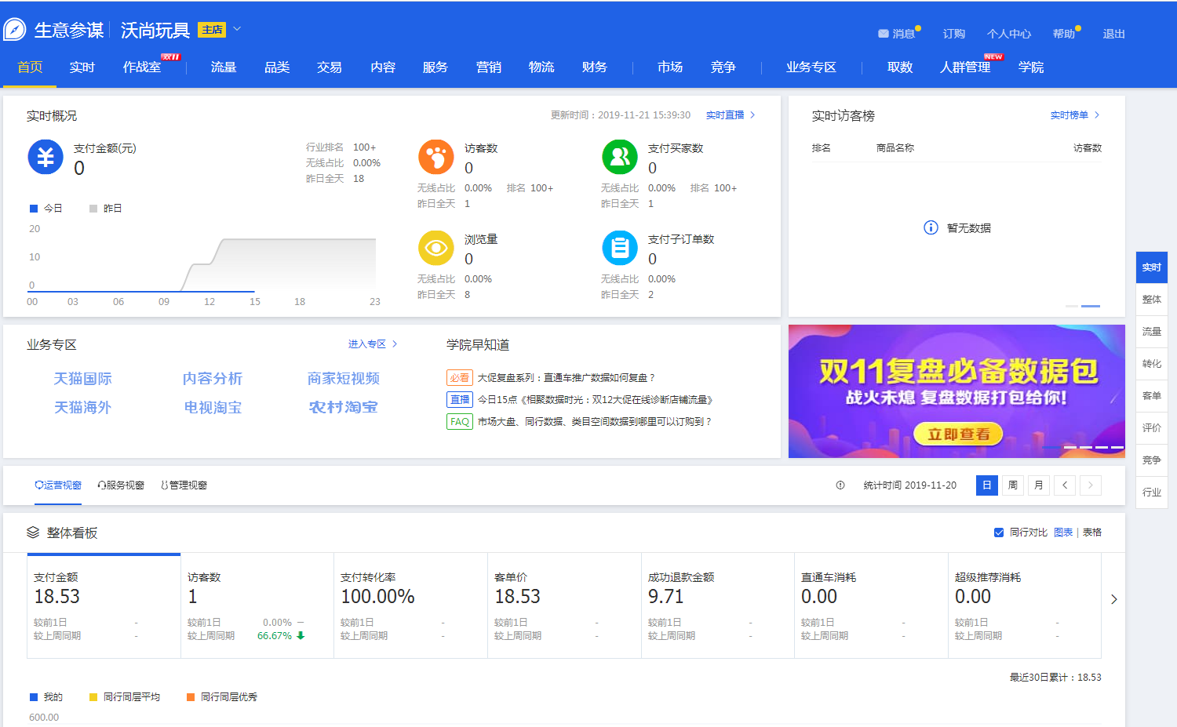Select the 支付金额 metric card
Screen dimensions: 1177x727
104,605
